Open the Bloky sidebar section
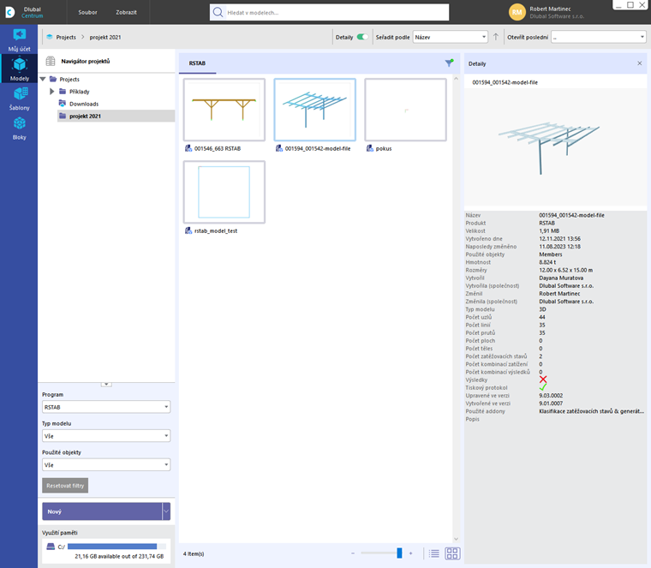The image size is (651, 568). (x=19, y=129)
